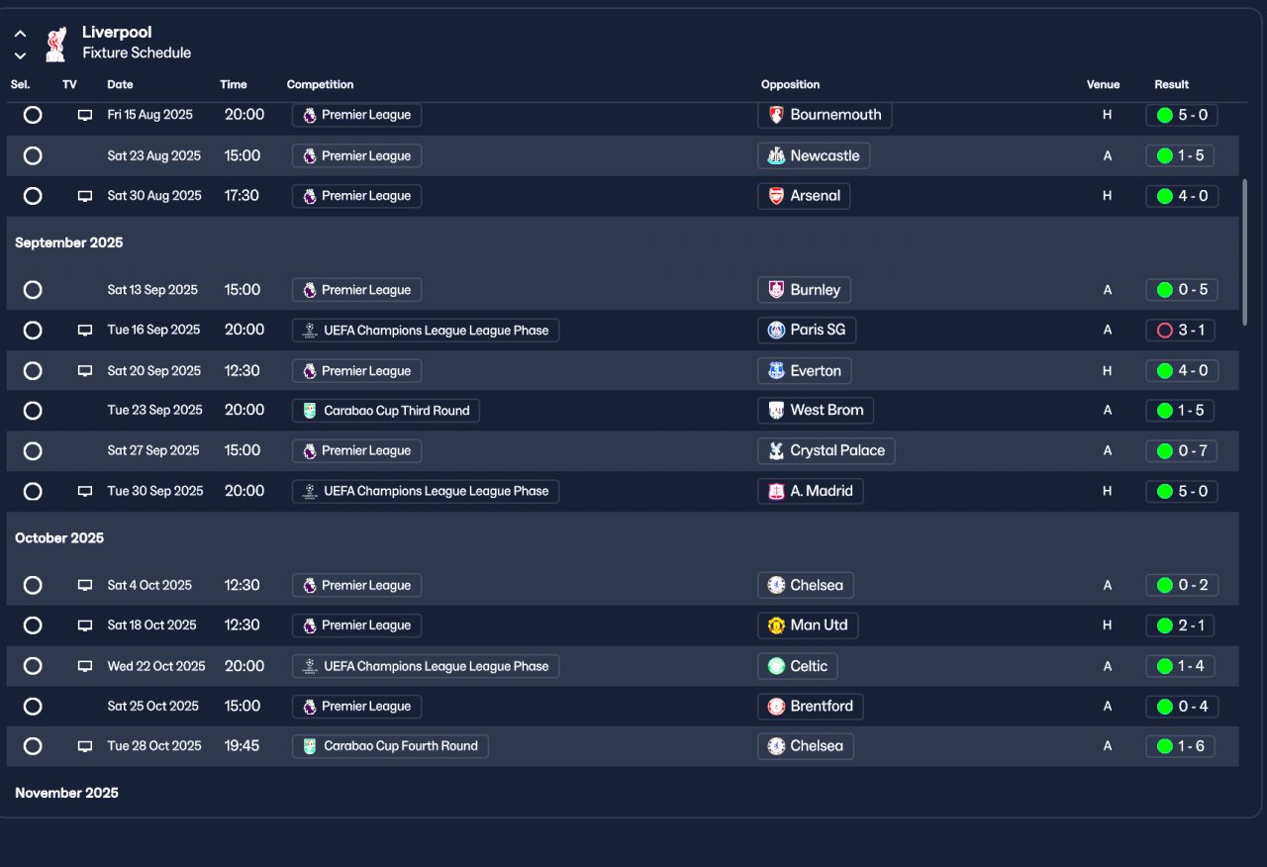
Task: Click the Opposition column header
Action: click(x=790, y=84)
